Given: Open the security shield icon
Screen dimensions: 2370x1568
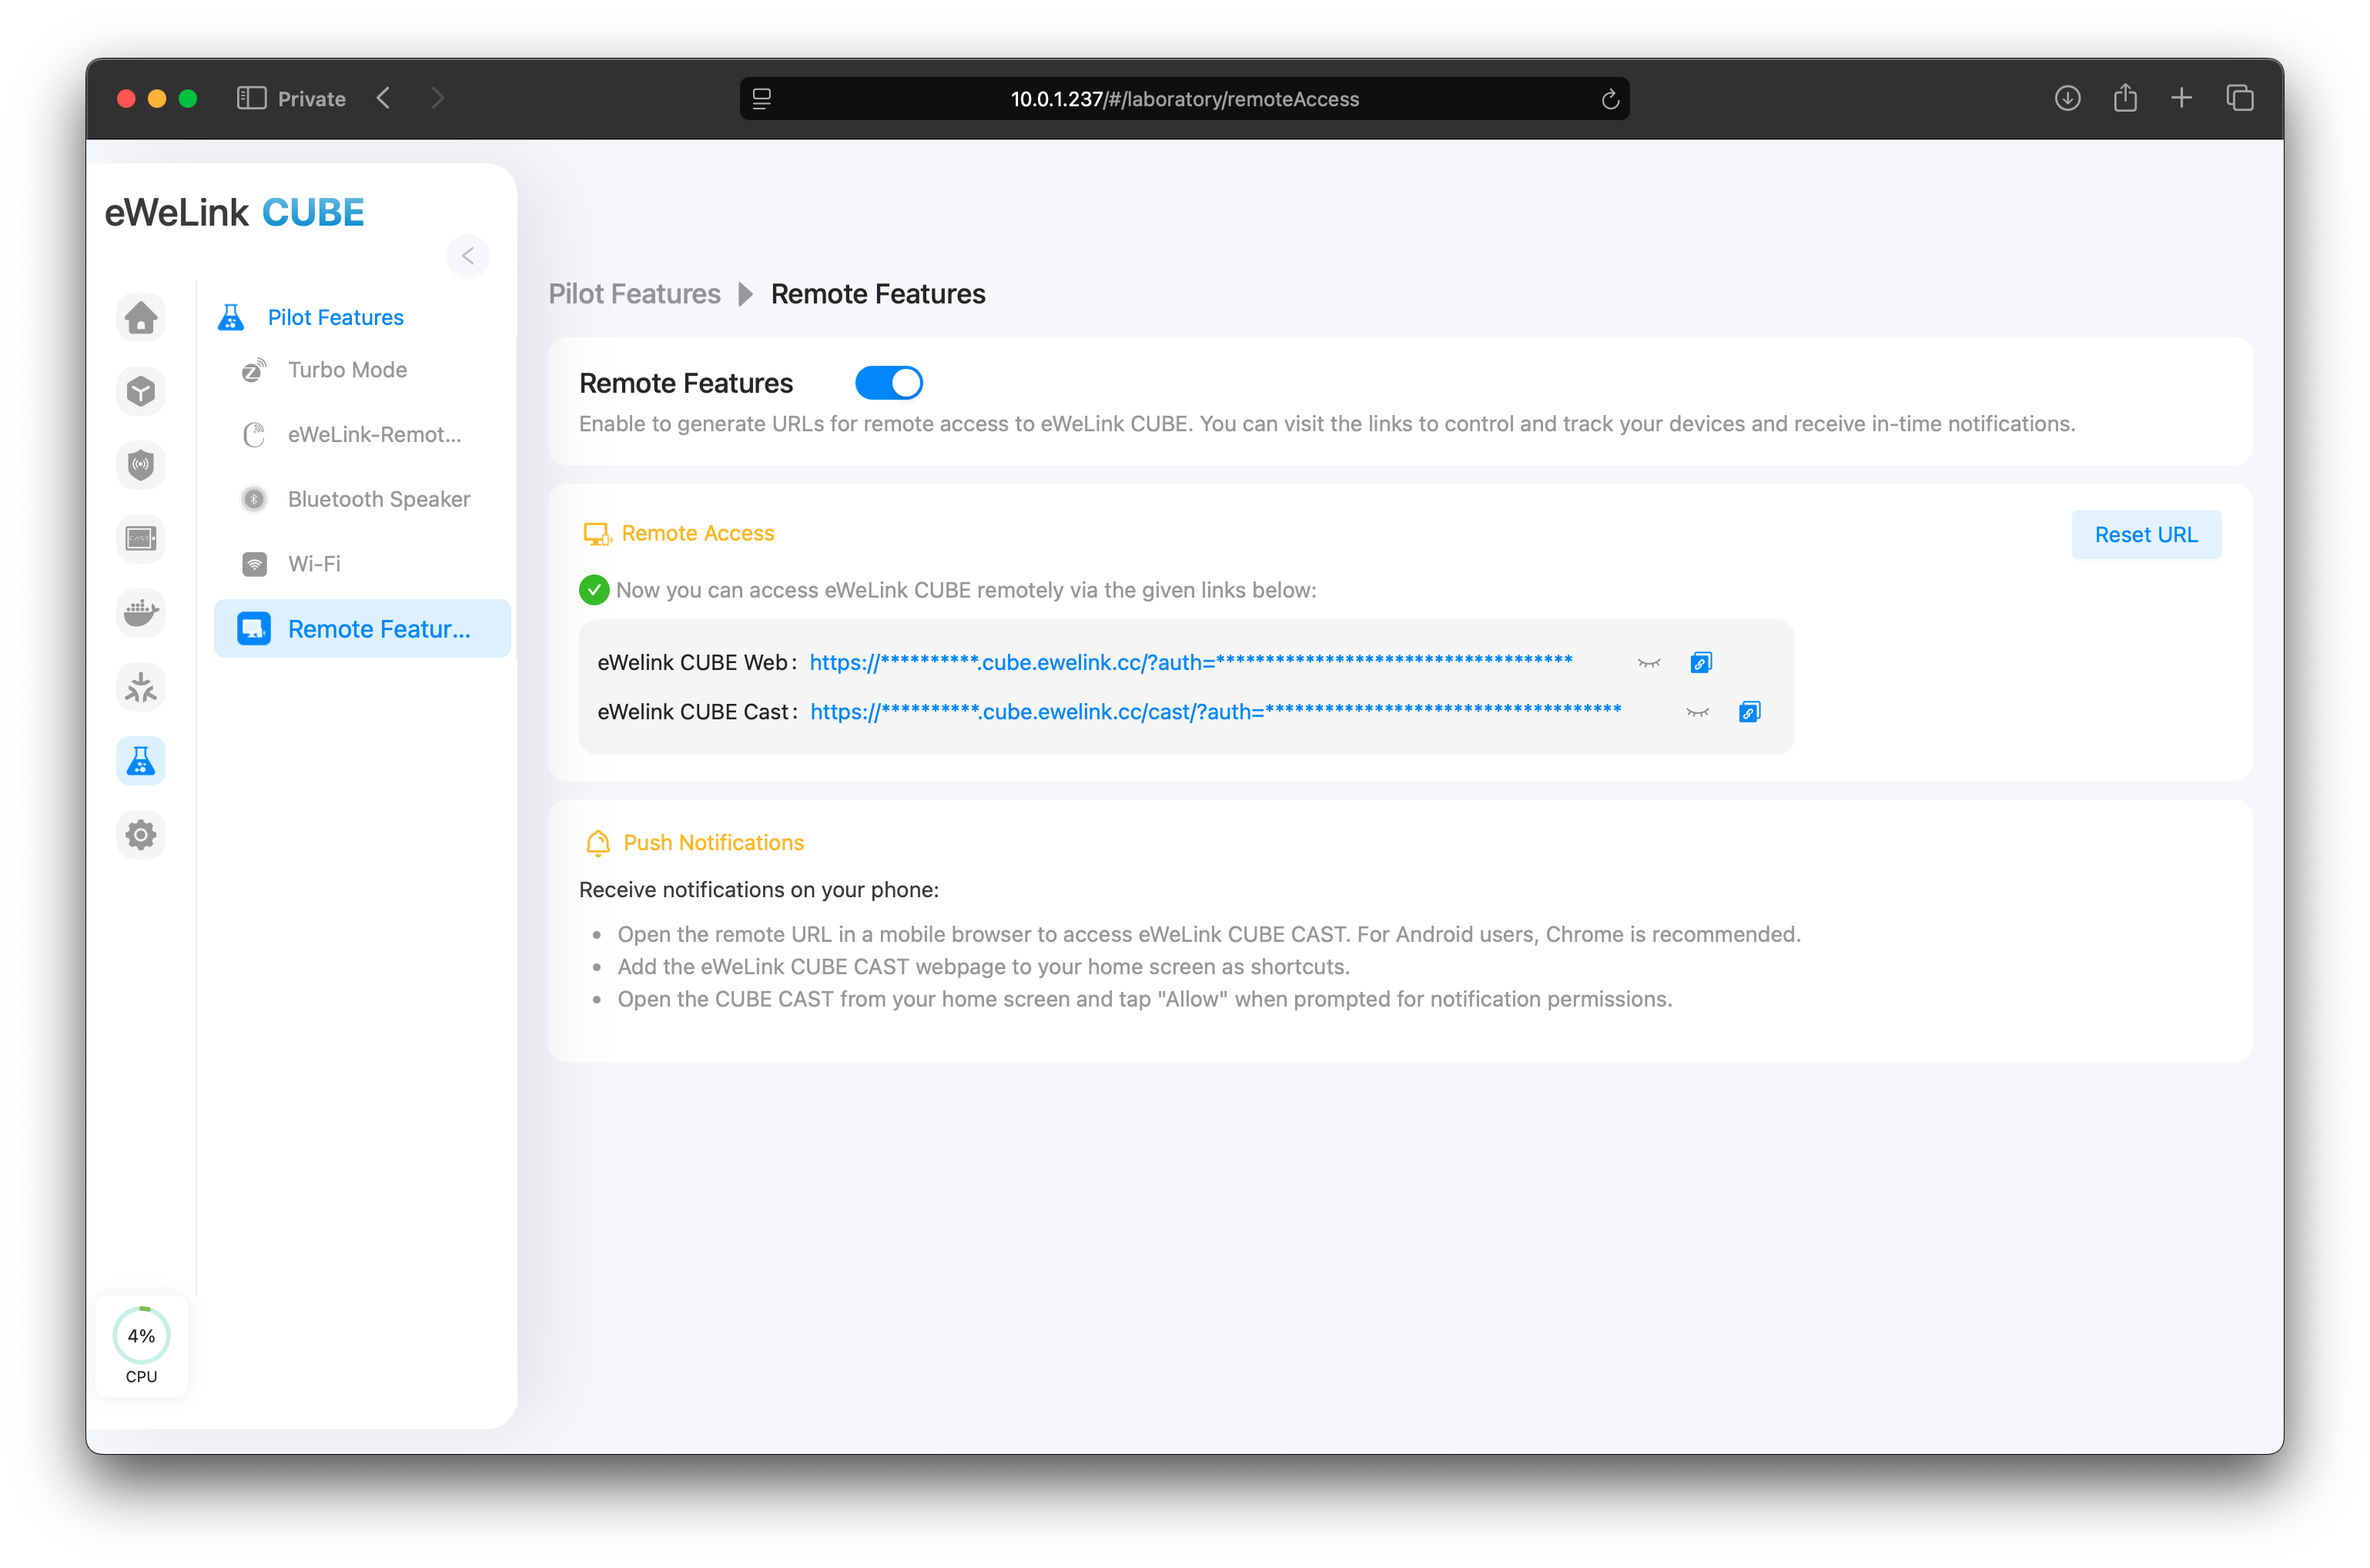Looking at the screenshot, I should (141, 465).
